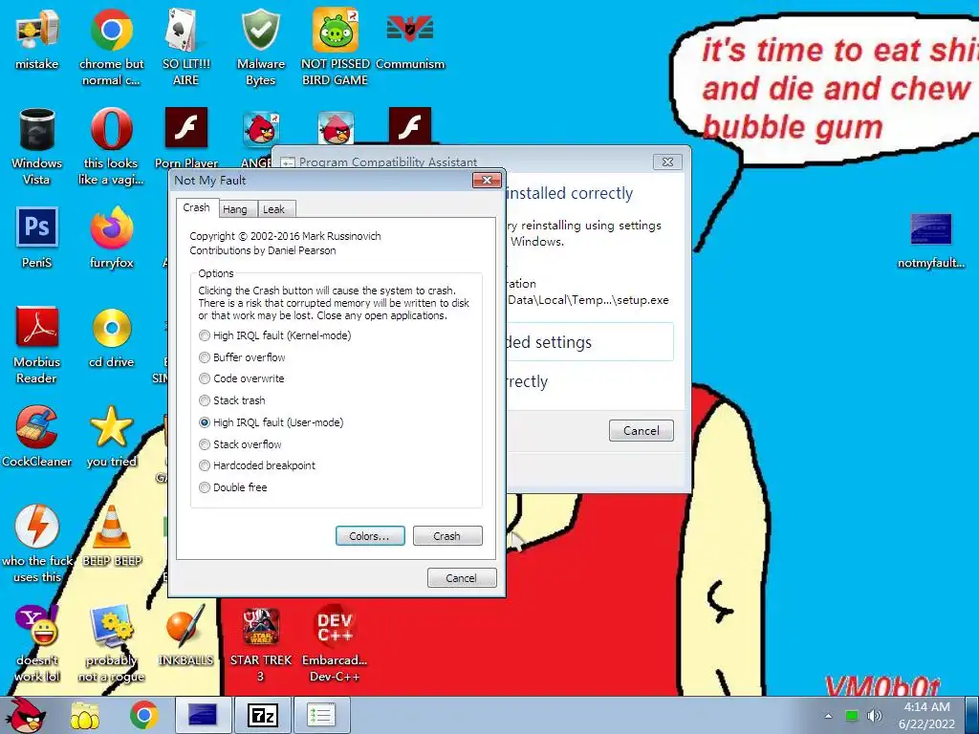979x734 pixels.
Task: Click the checklist app icon on taskbar
Action: tap(321, 715)
